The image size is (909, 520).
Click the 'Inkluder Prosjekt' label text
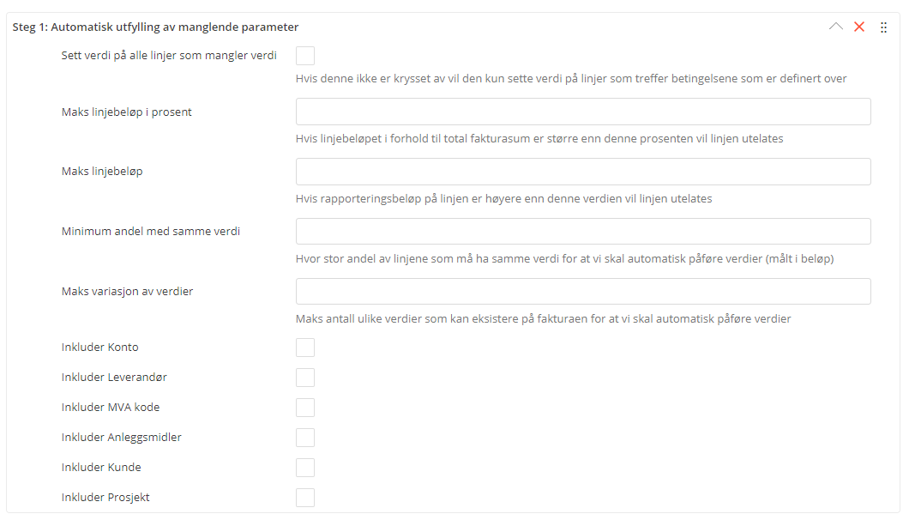point(105,498)
